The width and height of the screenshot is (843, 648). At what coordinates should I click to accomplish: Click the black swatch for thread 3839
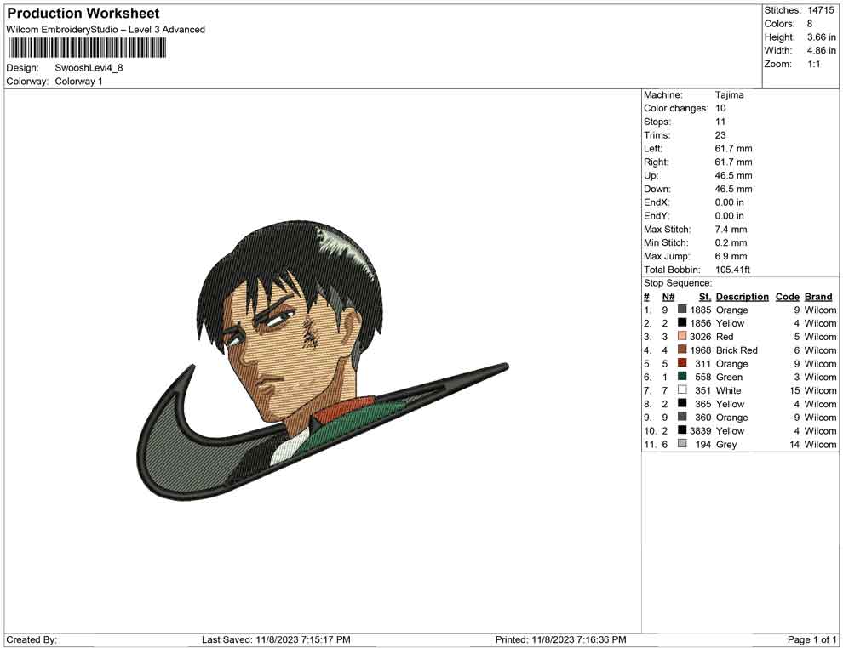click(x=682, y=430)
